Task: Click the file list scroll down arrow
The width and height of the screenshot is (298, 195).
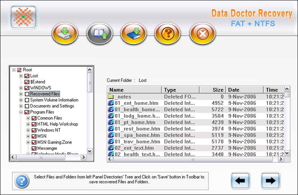Action: pos(287,153)
